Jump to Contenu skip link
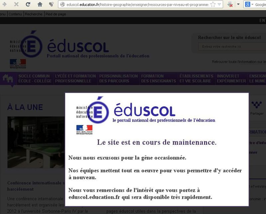 click(15, 14)
